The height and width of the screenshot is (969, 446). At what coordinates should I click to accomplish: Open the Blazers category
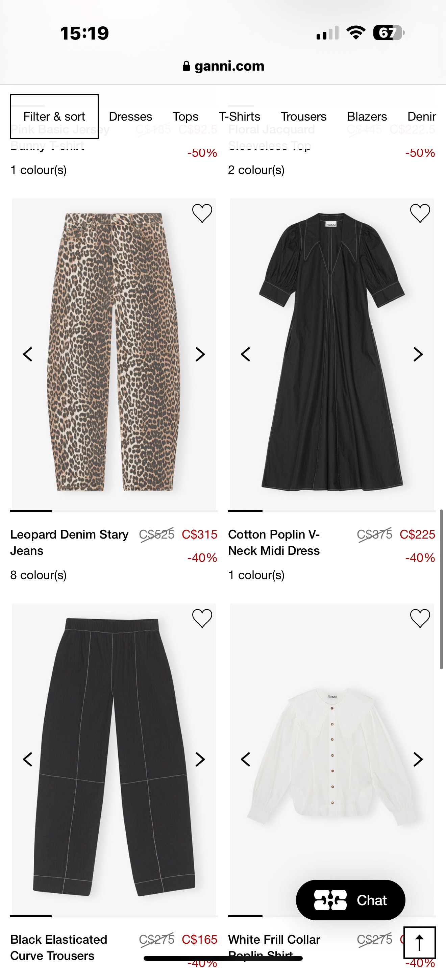[367, 117]
